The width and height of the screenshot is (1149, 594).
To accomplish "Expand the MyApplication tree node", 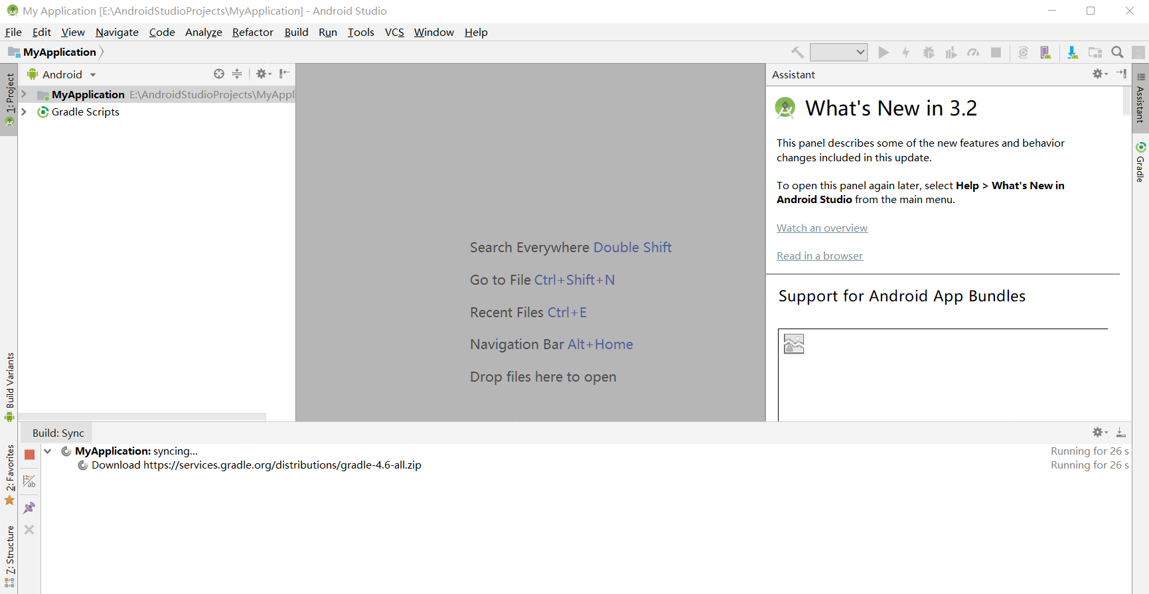I will point(24,94).
